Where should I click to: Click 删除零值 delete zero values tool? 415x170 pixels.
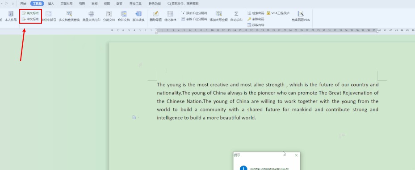point(155,16)
